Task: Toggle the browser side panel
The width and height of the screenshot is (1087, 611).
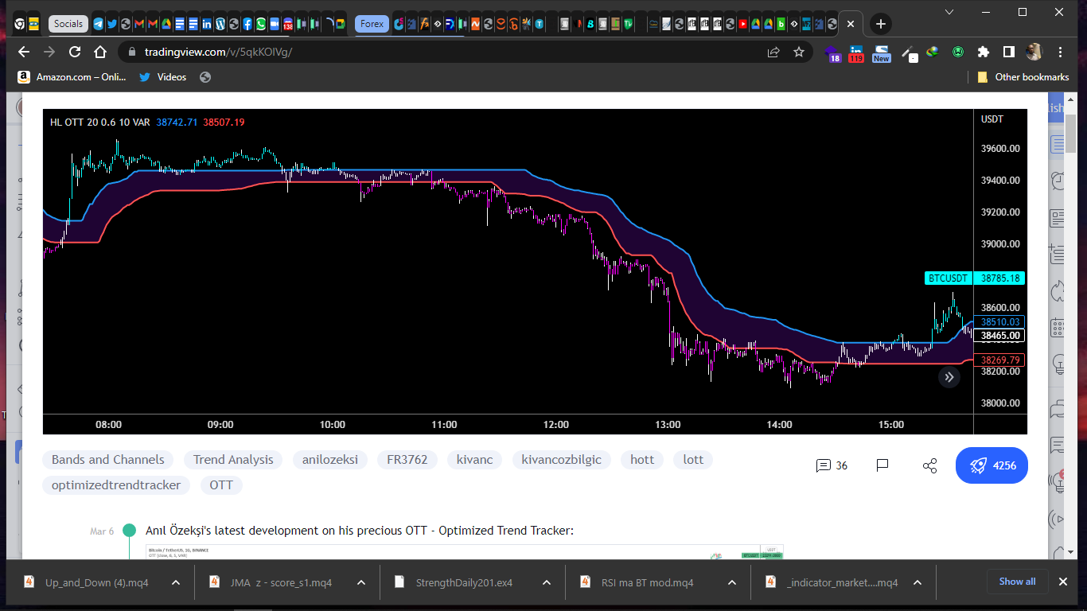Action: click(1009, 52)
